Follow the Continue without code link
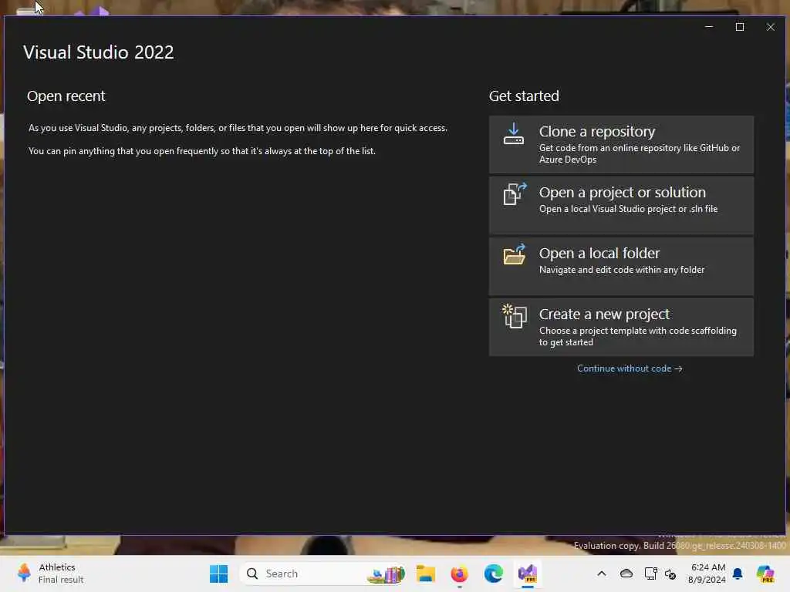The image size is (790, 592). pyautogui.click(x=630, y=368)
